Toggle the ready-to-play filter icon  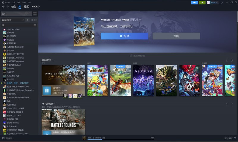35,20
